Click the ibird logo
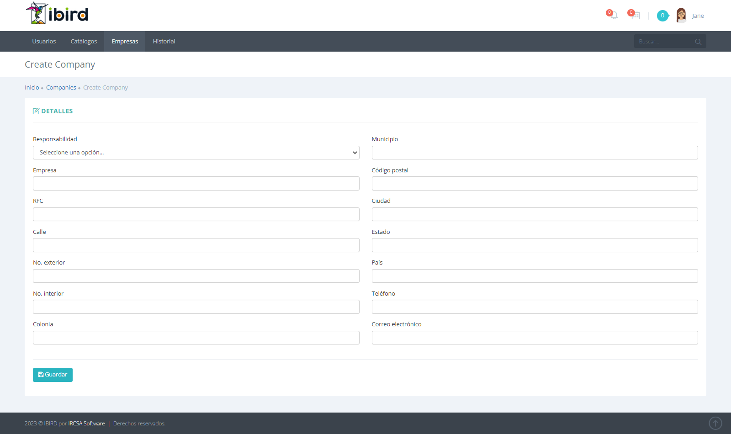731x434 pixels. pos(57,13)
